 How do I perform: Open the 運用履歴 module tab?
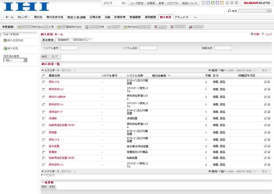(x=150, y=17)
